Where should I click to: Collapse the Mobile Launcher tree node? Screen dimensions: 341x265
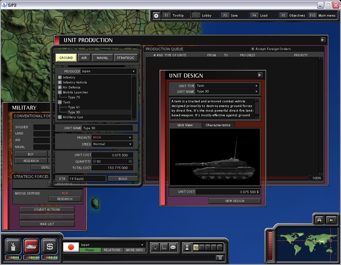click(60, 92)
